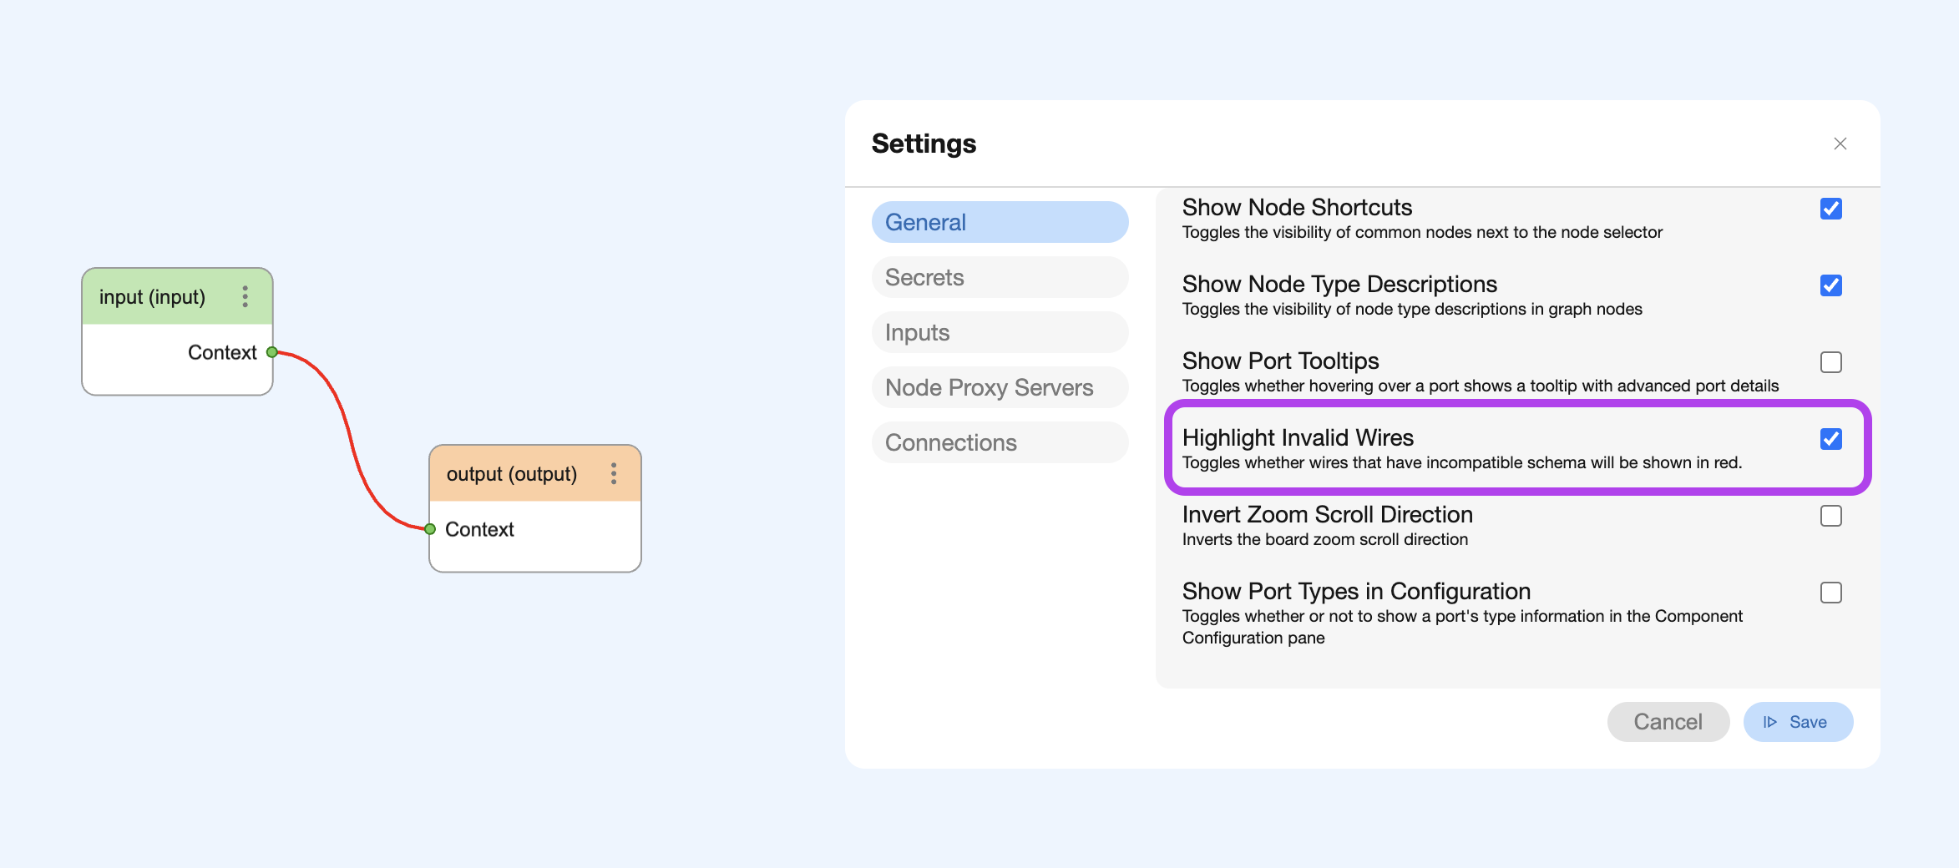Uncheck Show Node Type Descriptions
The height and width of the screenshot is (868, 1959).
[1831, 285]
